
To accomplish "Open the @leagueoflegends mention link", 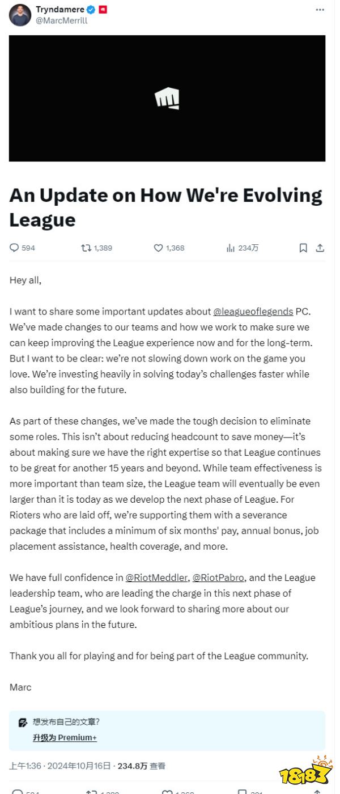I will (x=253, y=311).
